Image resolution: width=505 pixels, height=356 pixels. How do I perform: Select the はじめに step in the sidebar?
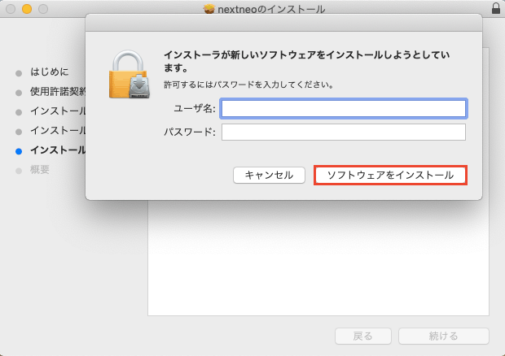[49, 72]
